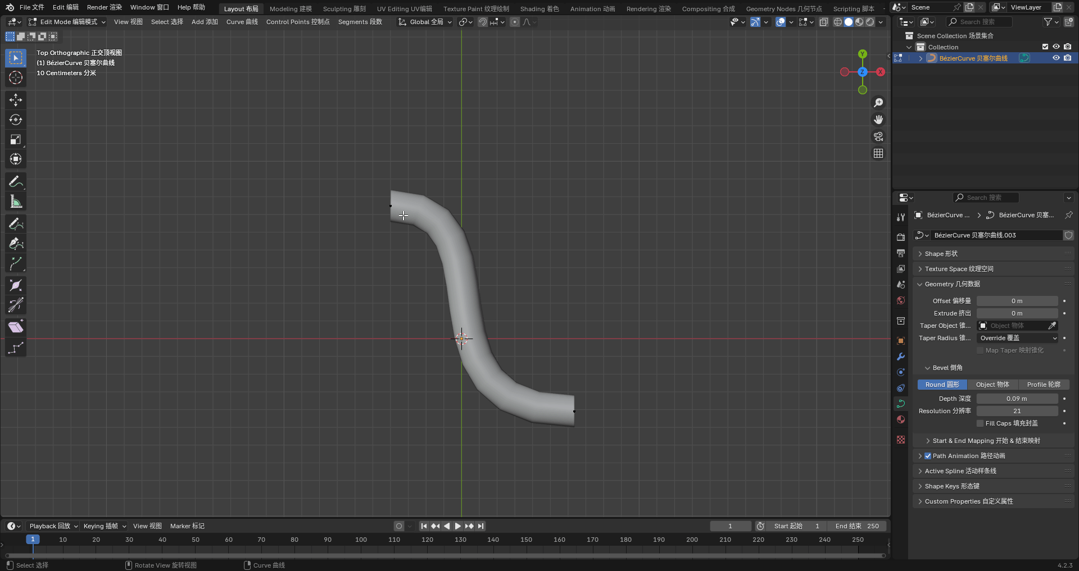Open the Edit Mode selector dropdown
The height and width of the screenshot is (571, 1079).
(67, 22)
